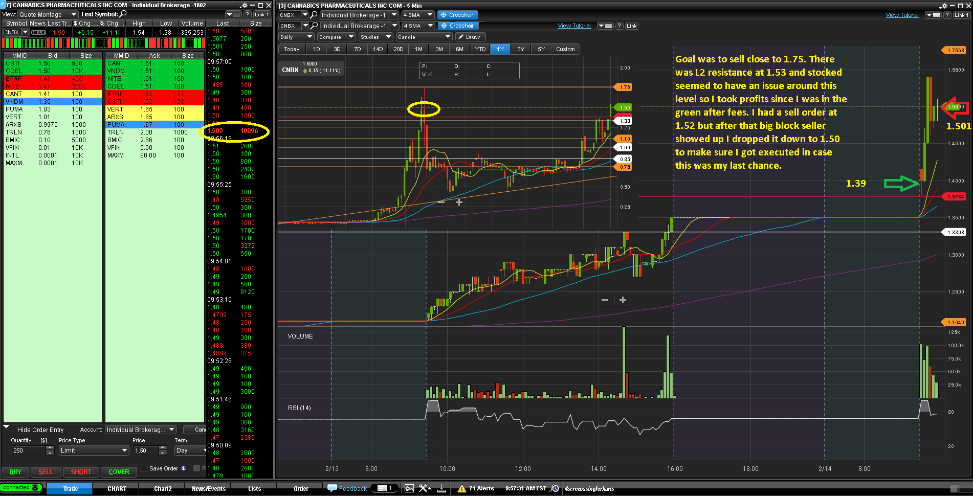Viewport: 973px width, 496px height.
Task: Zoom out the daily chart with minus button
Action: (x=441, y=202)
